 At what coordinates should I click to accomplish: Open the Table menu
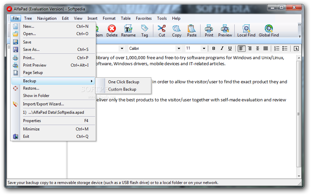pos(126,18)
